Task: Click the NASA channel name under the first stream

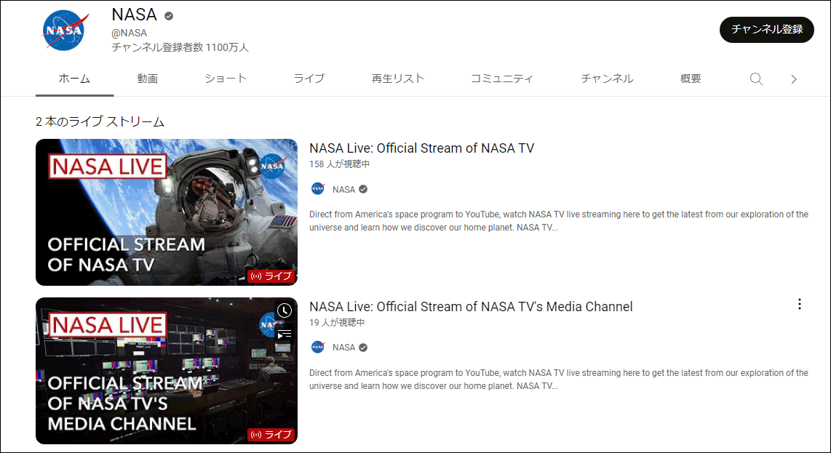Action: pos(343,189)
